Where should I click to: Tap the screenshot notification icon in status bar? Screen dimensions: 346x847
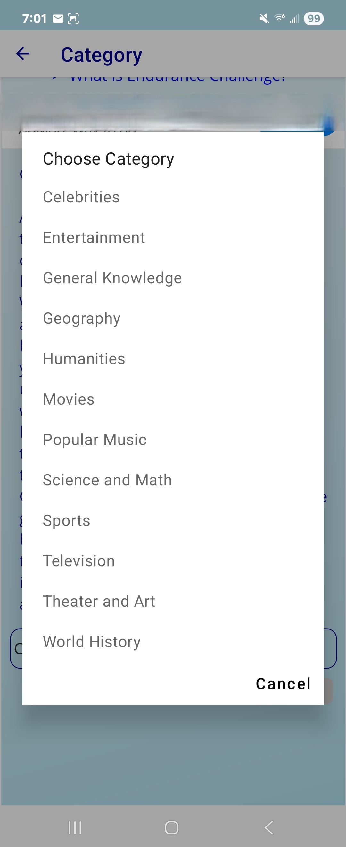(73, 19)
